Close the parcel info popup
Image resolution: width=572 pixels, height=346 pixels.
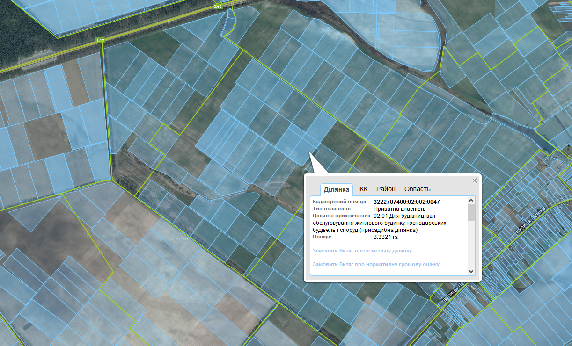coord(474,180)
